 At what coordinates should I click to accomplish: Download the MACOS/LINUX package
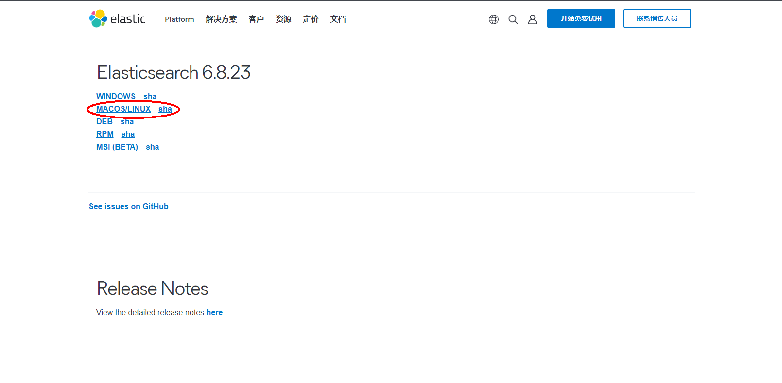coord(123,109)
